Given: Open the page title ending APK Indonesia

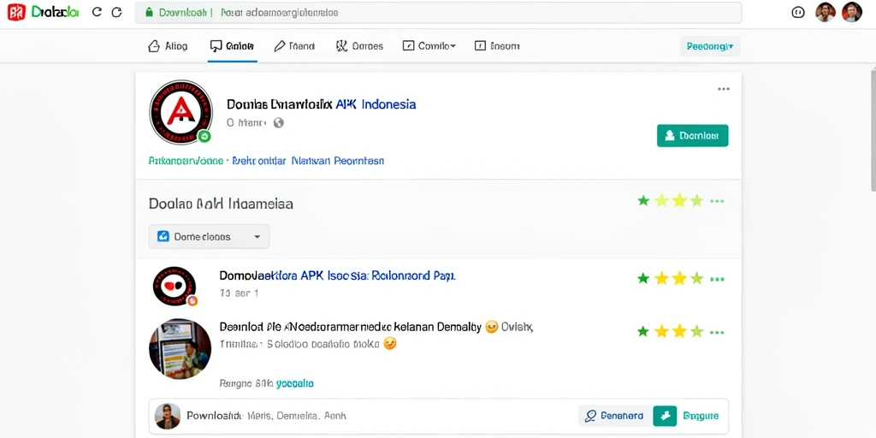Looking at the screenshot, I should 322,104.
